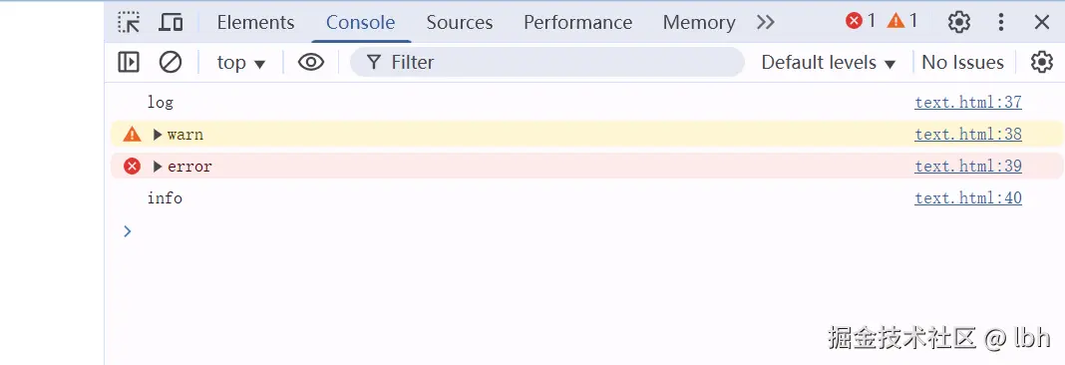The height and width of the screenshot is (365, 1065).
Task: Open DevTools settings gear in top bar
Action: (x=959, y=22)
